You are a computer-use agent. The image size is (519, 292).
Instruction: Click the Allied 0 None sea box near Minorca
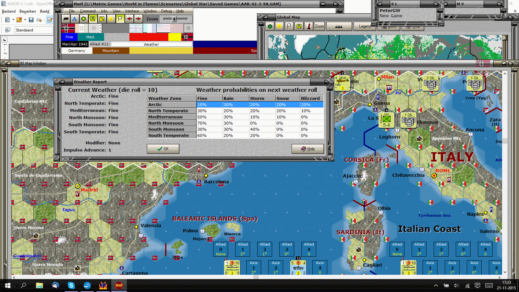point(221,249)
